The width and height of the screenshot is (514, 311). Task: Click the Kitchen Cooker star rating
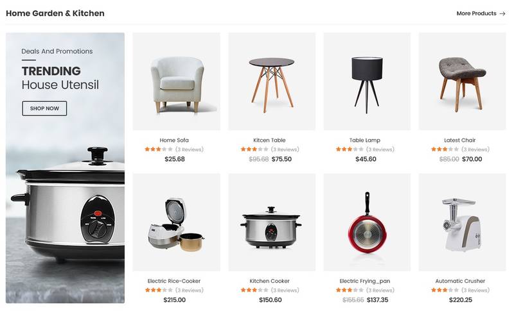(254, 290)
